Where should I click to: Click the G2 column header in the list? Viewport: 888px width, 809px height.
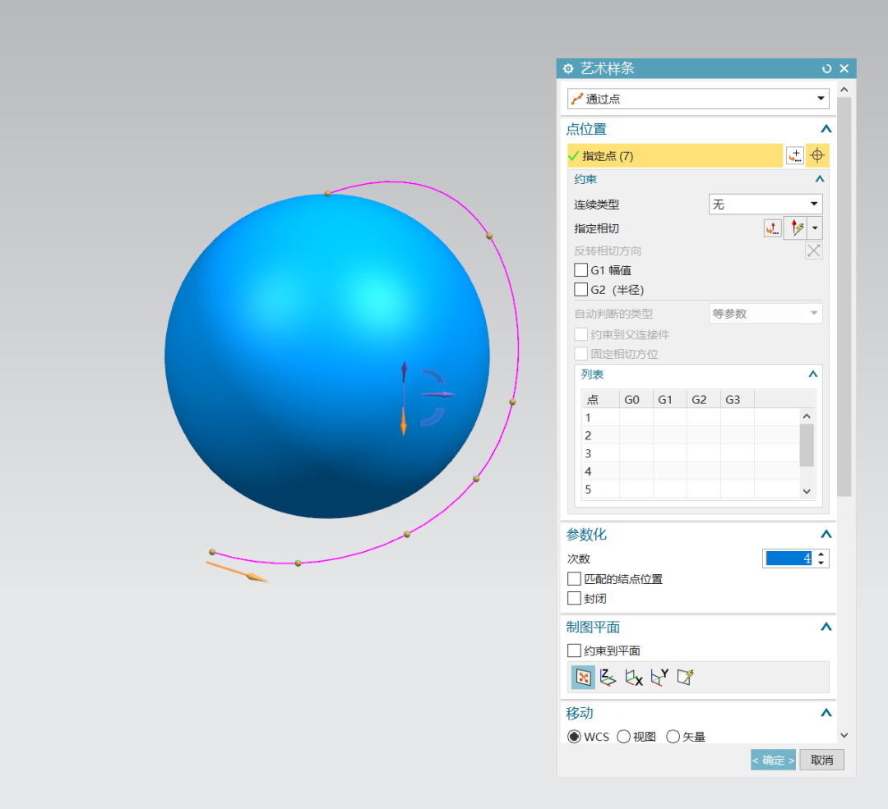[x=703, y=399]
